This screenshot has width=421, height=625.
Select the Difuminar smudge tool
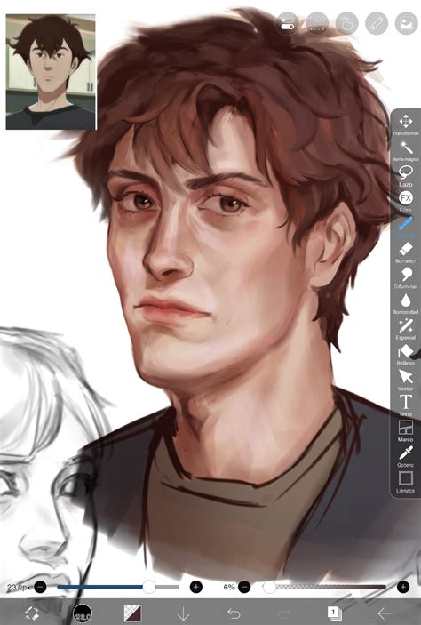pos(406,277)
